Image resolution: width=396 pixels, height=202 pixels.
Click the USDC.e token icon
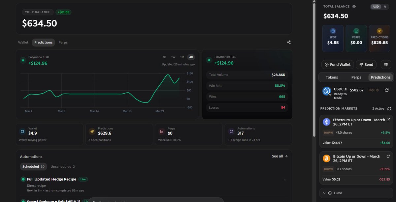(327, 91)
